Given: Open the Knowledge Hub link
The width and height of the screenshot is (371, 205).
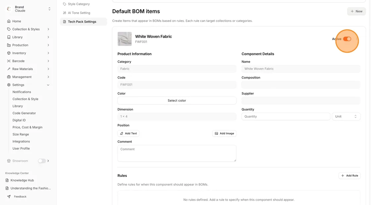Looking at the screenshot, I should click(22, 180).
